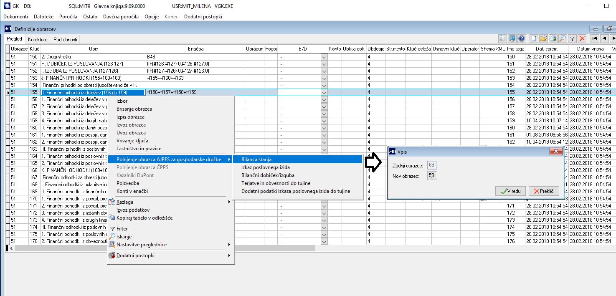Open B/D dropdown in row 173
Image resolution: width=616 pixels, height=296 pixels.
[324, 220]
